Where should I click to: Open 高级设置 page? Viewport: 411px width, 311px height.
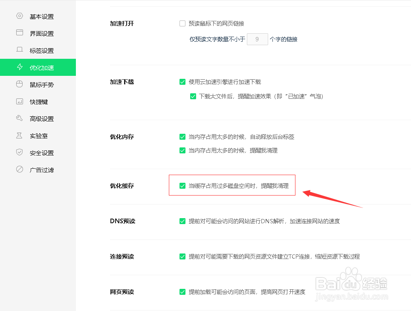pyautogui.click(x=38, y=119)
